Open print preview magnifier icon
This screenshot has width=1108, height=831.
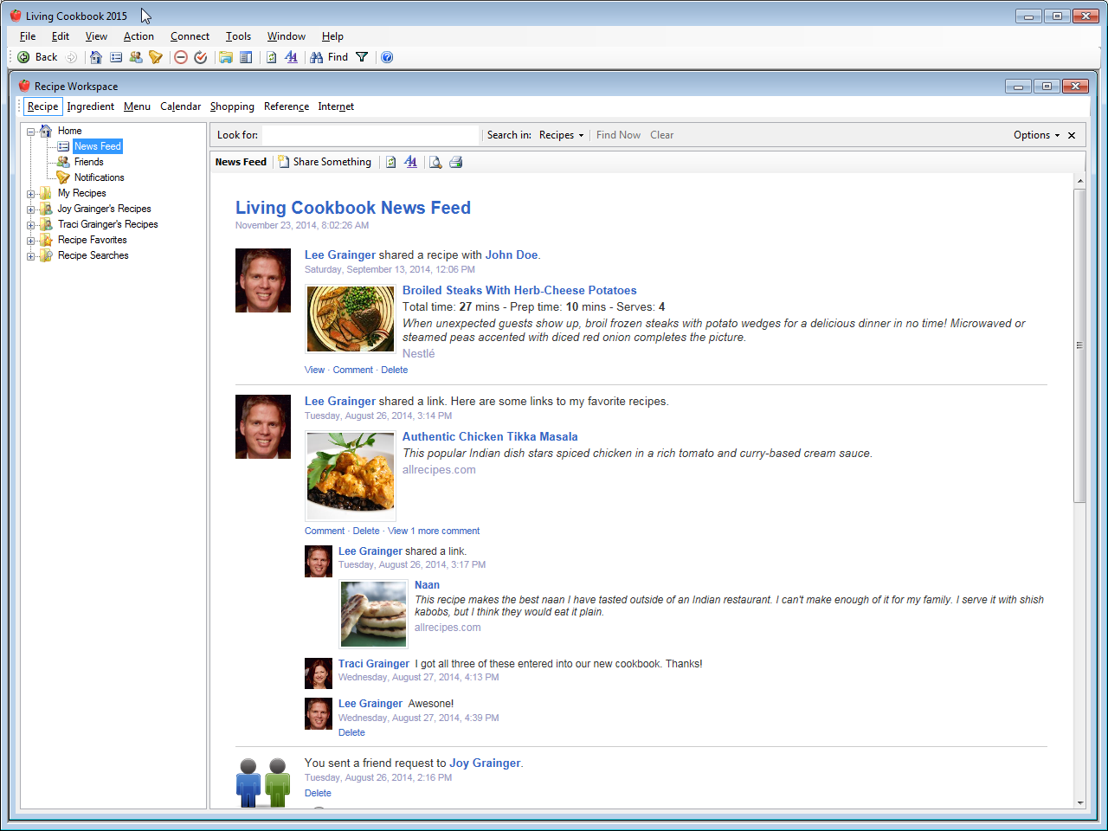(435, 162)
